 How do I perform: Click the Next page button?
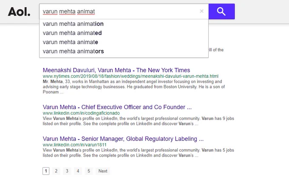(103, 171)
